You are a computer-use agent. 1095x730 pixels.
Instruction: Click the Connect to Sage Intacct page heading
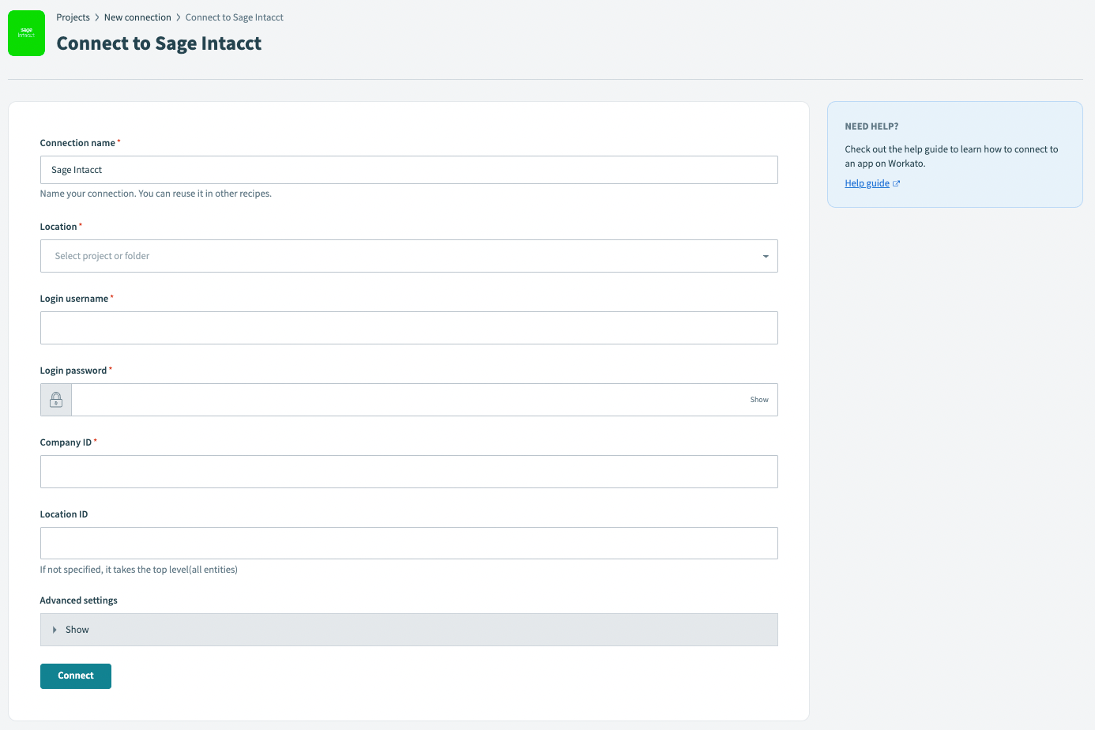click(x=158, y=43)
